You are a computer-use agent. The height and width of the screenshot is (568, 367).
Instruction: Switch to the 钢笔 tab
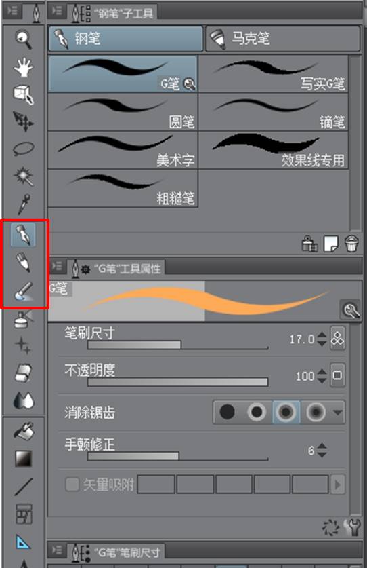pyautogui.click(x=125, y=39)
